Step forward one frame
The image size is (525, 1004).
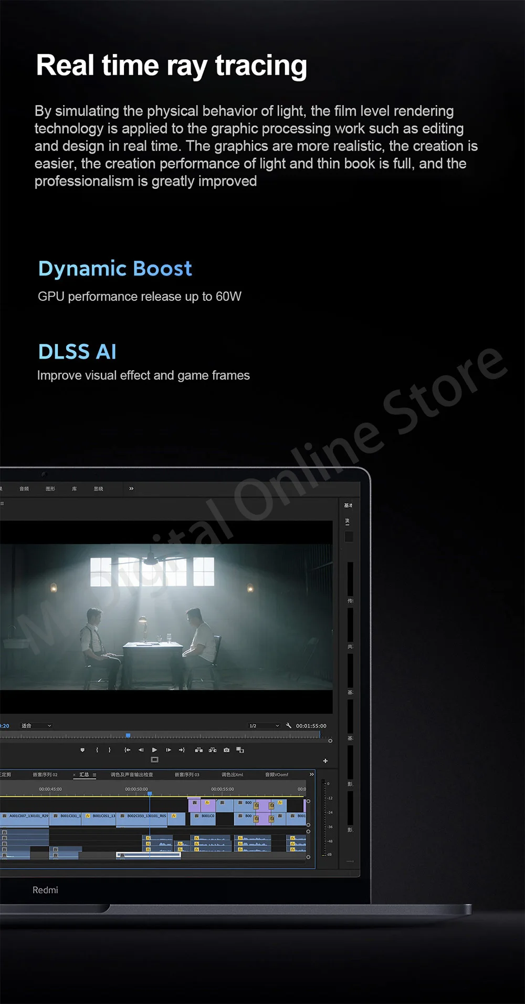pyautogui.click(x=168, y=750)
